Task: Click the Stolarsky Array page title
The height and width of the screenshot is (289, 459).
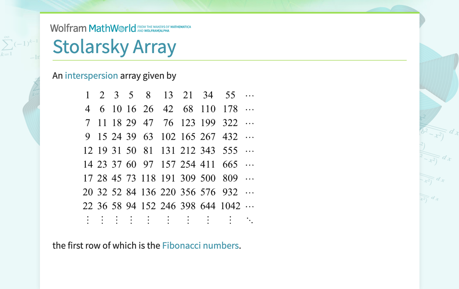Action: pyautogui.click(x=114, y=47)
